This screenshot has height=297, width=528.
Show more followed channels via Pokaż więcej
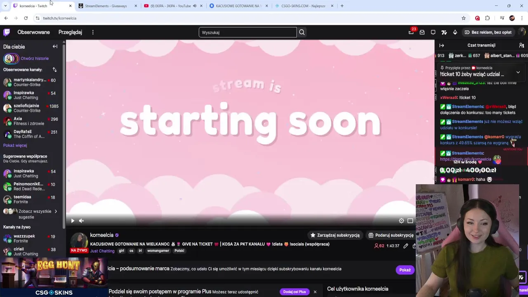pos(15,145)
